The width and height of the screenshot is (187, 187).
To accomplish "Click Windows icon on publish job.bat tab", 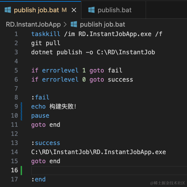I will click(8, 10).
